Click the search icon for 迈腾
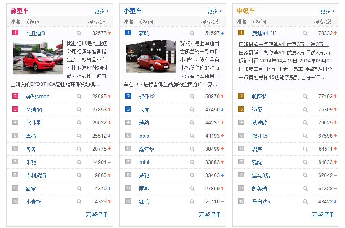Image resolution: width=345 pixels, height=228 pixels. (305, 110)
